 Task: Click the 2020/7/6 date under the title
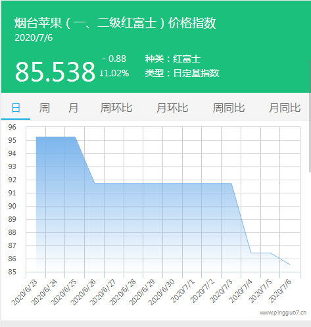(x=34, y=38)
